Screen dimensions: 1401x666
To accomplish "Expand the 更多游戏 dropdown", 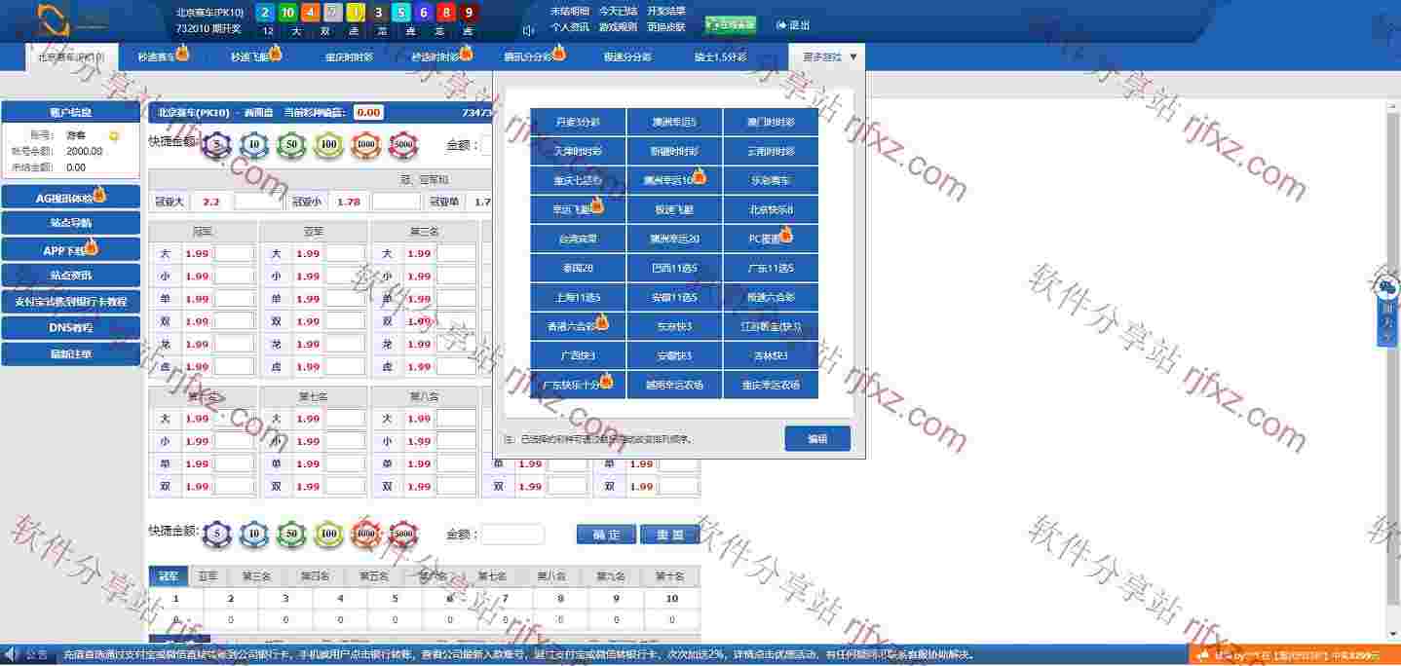I will tap(830, 57).
